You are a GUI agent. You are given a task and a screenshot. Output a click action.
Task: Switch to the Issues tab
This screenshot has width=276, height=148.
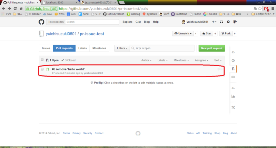pos(46,48)
